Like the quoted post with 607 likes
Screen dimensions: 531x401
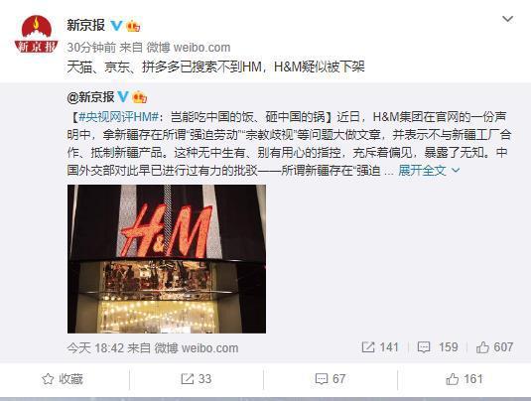[494, 347]
